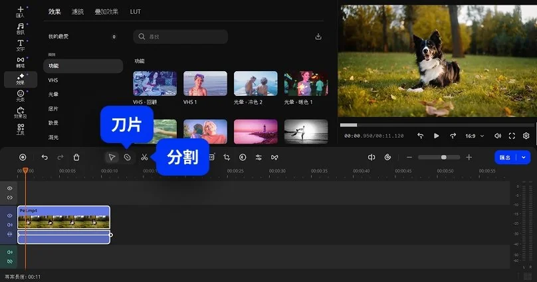
Task: Toggle link icon on the top overlay track
Action: pos(9,198)
